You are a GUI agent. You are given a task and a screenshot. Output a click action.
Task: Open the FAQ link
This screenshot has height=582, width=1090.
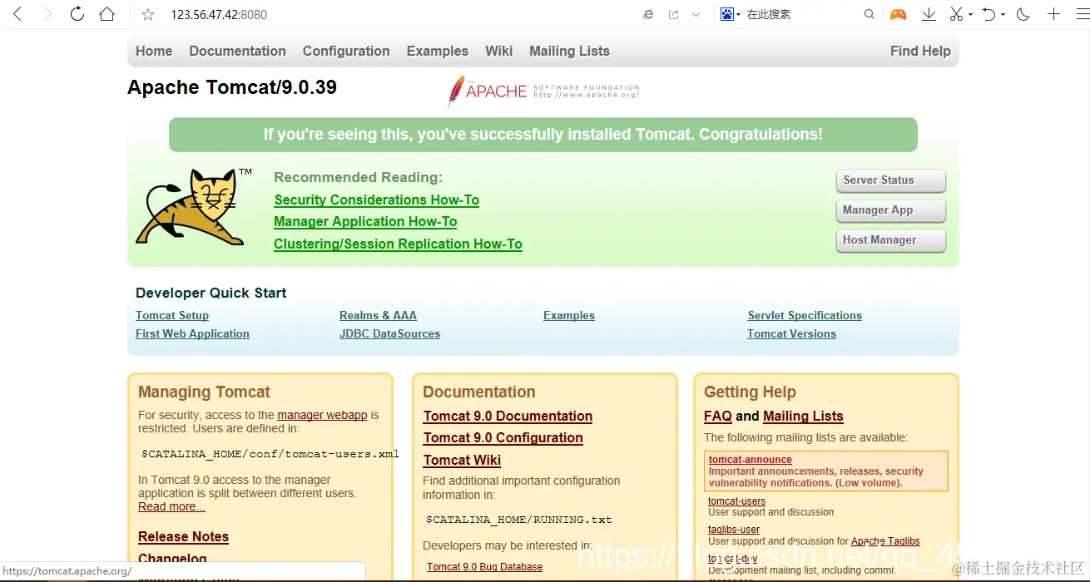(718, 416)
